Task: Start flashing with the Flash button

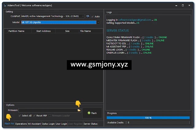Action: (92, 113)
